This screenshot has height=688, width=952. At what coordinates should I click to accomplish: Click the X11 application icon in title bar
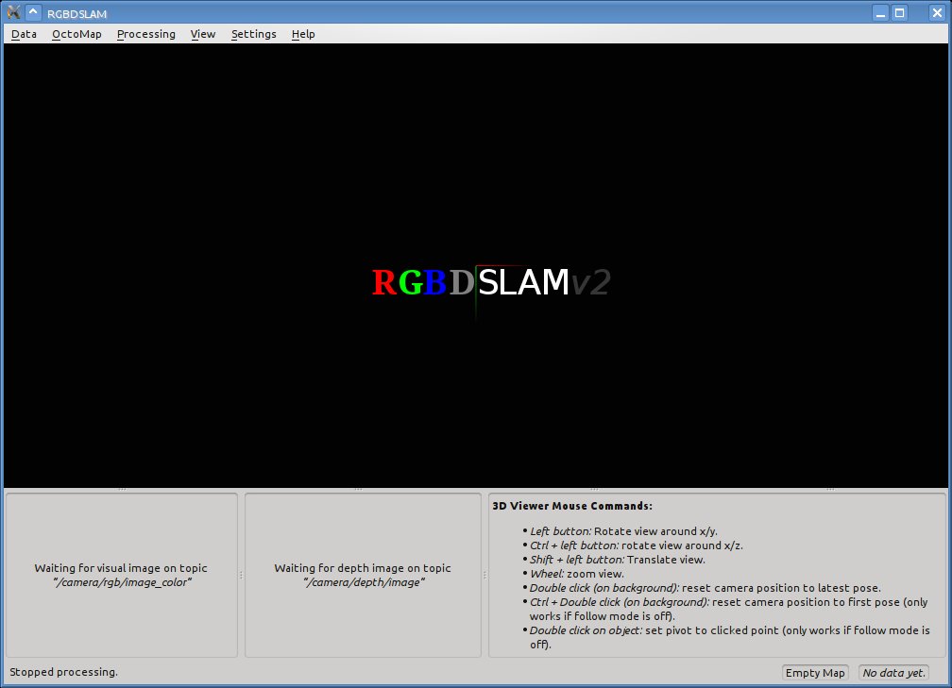coord(13,12)
